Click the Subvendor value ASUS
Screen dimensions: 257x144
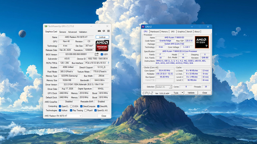coord(67,59)
